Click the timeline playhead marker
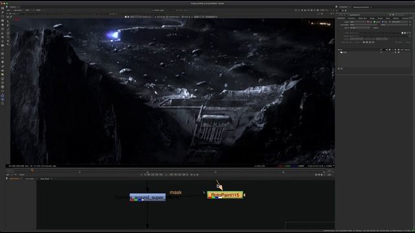 pos(32,171)
